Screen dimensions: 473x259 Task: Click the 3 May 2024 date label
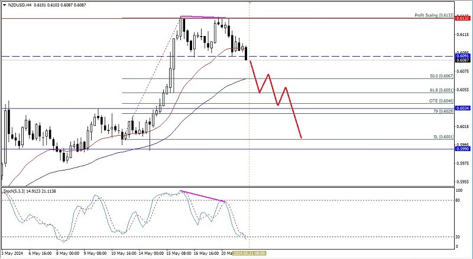(x=12, y=253)
